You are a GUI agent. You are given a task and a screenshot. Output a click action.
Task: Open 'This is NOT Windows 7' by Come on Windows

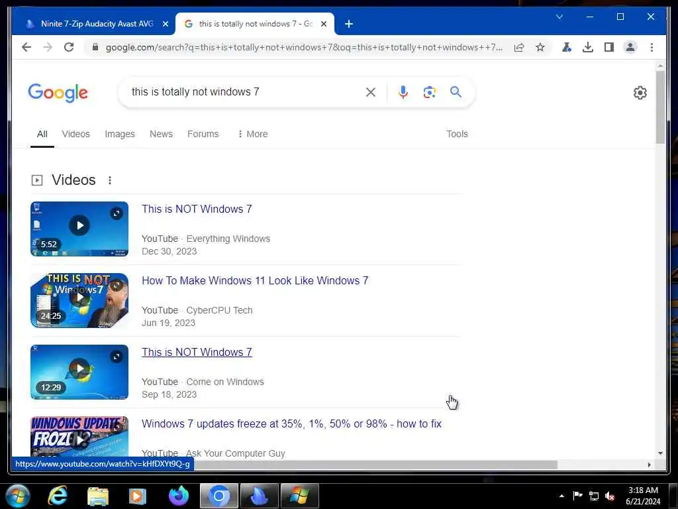point(197,353)
